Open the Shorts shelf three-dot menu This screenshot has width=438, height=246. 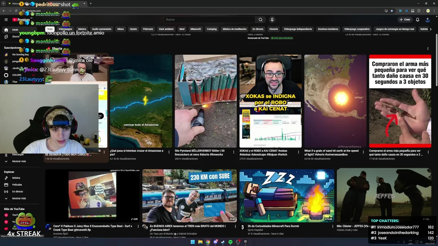pos(428,49)
